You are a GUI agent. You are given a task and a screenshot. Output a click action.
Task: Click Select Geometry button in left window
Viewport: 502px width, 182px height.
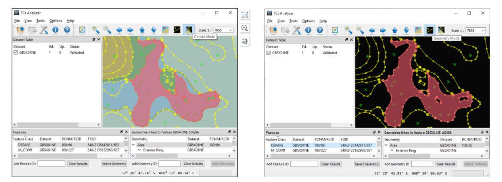pos(114,164)
